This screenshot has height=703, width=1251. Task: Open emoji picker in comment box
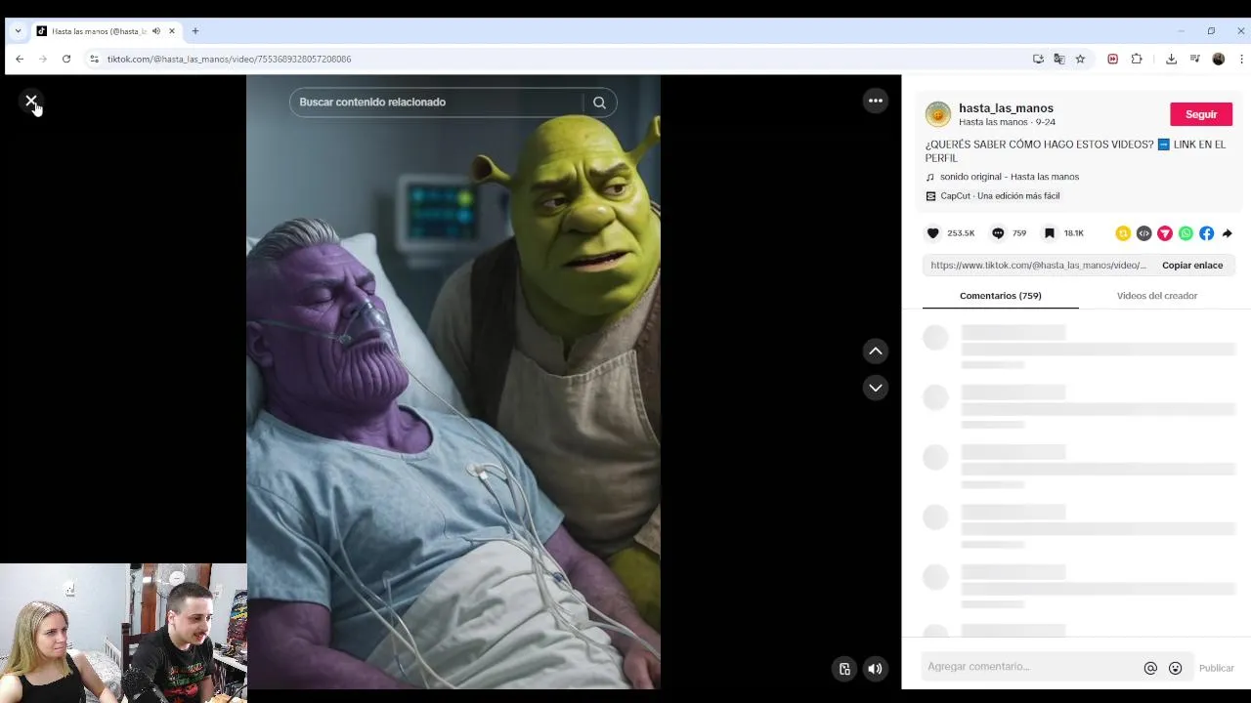[1176, 668]
